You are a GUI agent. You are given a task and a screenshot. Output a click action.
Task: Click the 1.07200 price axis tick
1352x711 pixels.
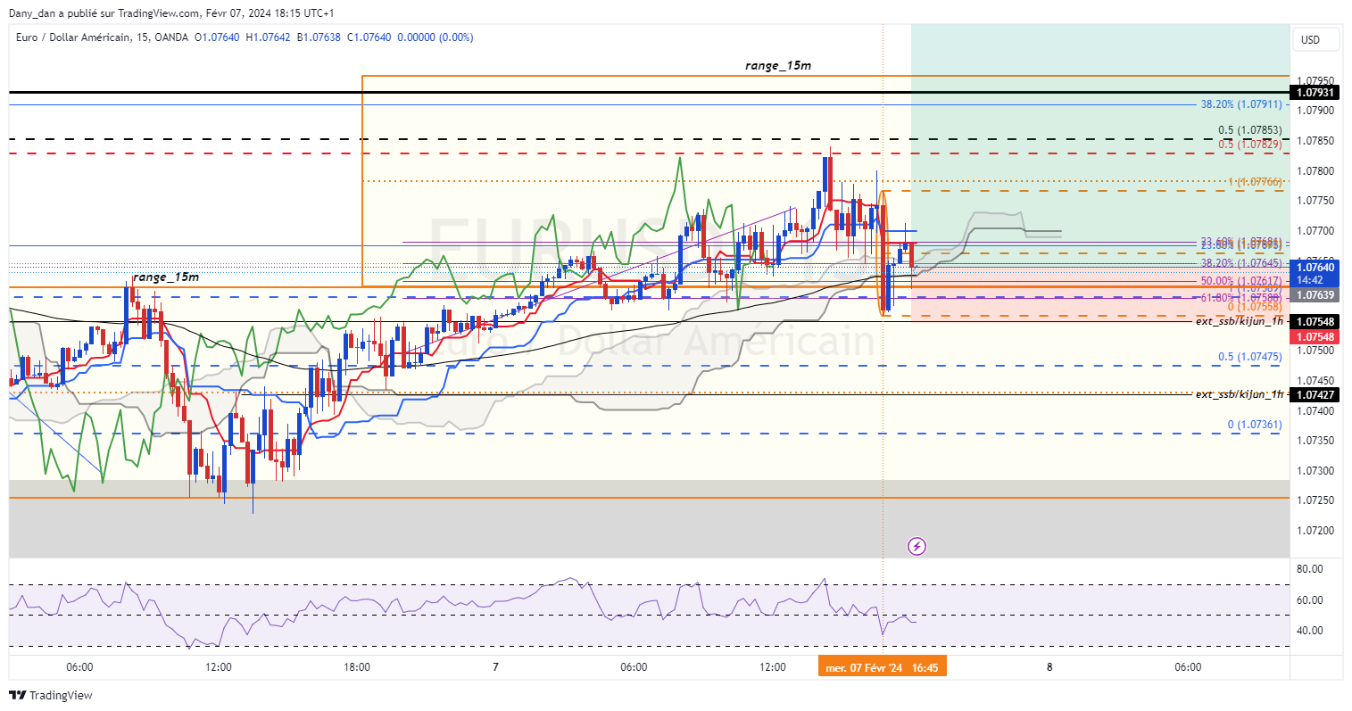point(1315,531)
